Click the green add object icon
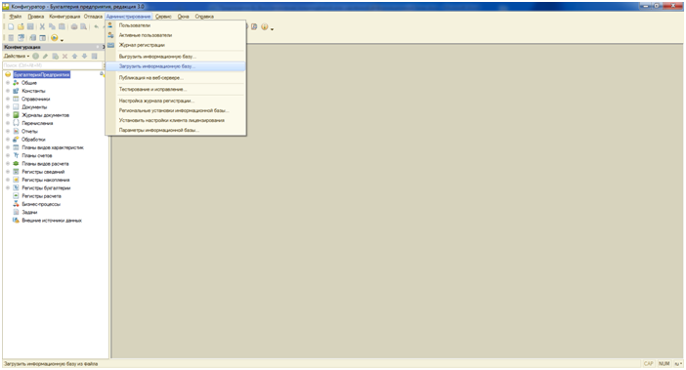Screen dimensions: 686x370 point(35,56)
